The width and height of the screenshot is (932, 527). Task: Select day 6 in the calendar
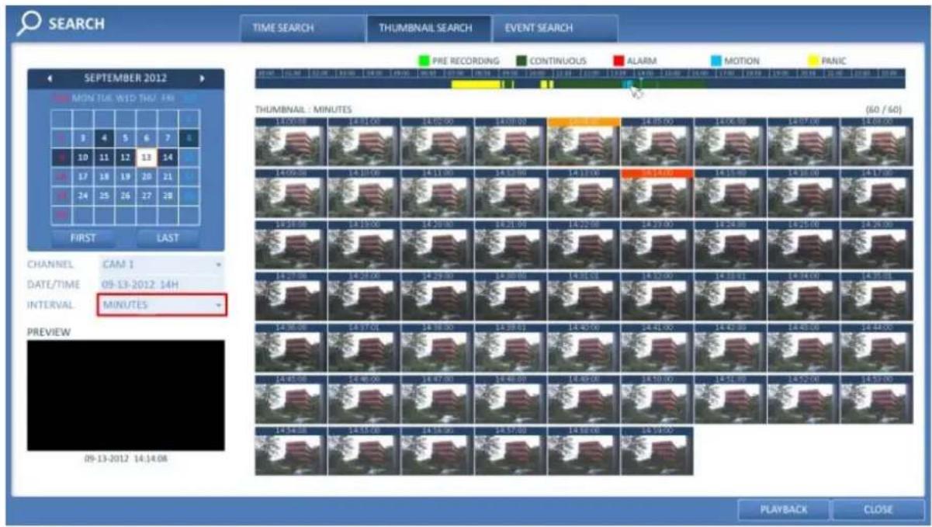click(147, 138)
